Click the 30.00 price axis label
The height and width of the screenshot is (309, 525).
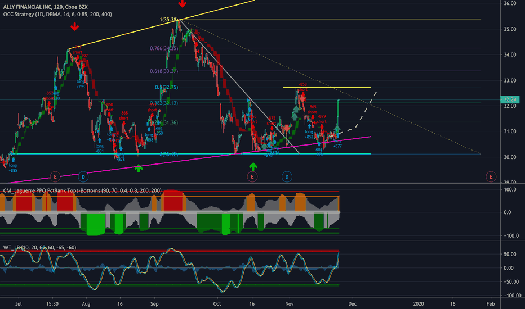510,157
